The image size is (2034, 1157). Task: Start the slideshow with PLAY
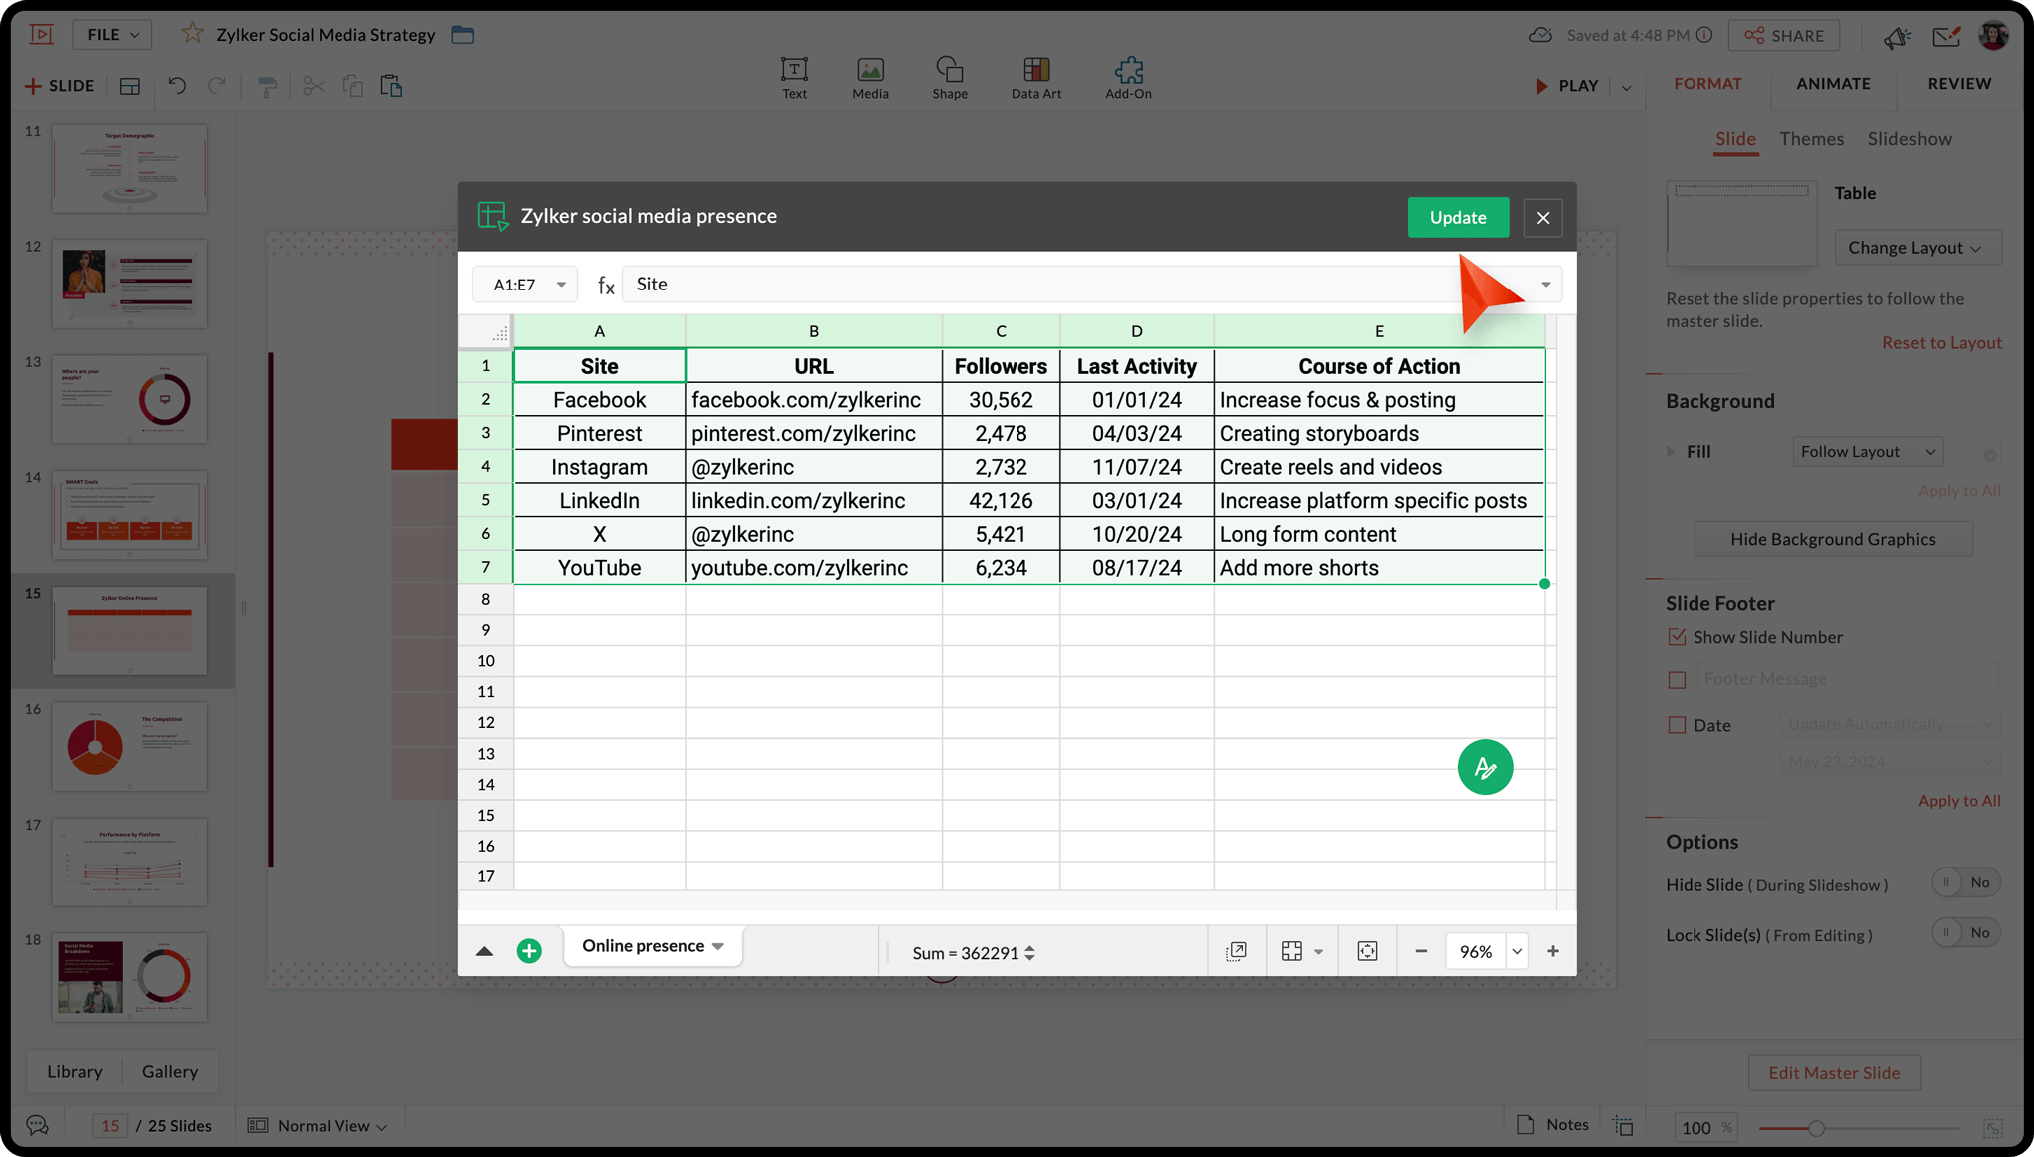[1566, 86]
